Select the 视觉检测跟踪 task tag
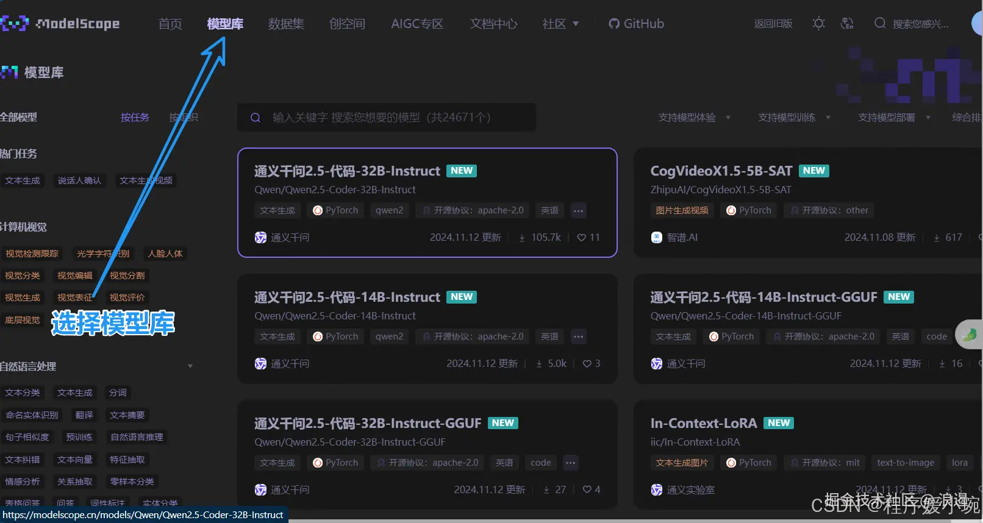The width and height of the screenshot is (983, 523). (x=32, y=254)
